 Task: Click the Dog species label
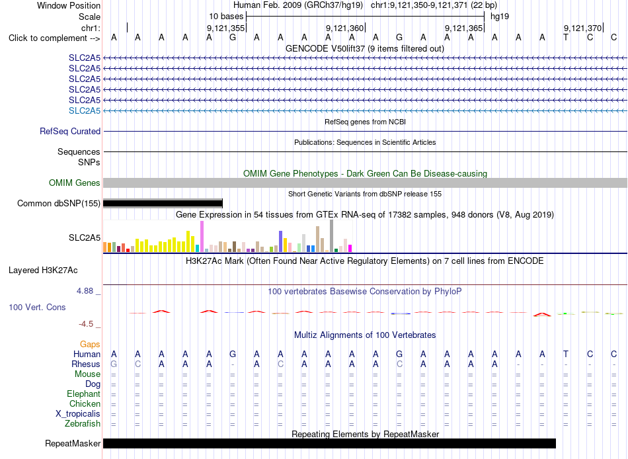click(x=93, y=384)
